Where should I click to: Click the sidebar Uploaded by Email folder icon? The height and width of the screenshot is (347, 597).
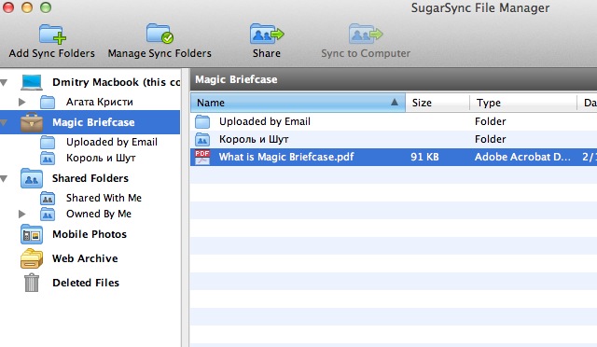click(48, 142)
